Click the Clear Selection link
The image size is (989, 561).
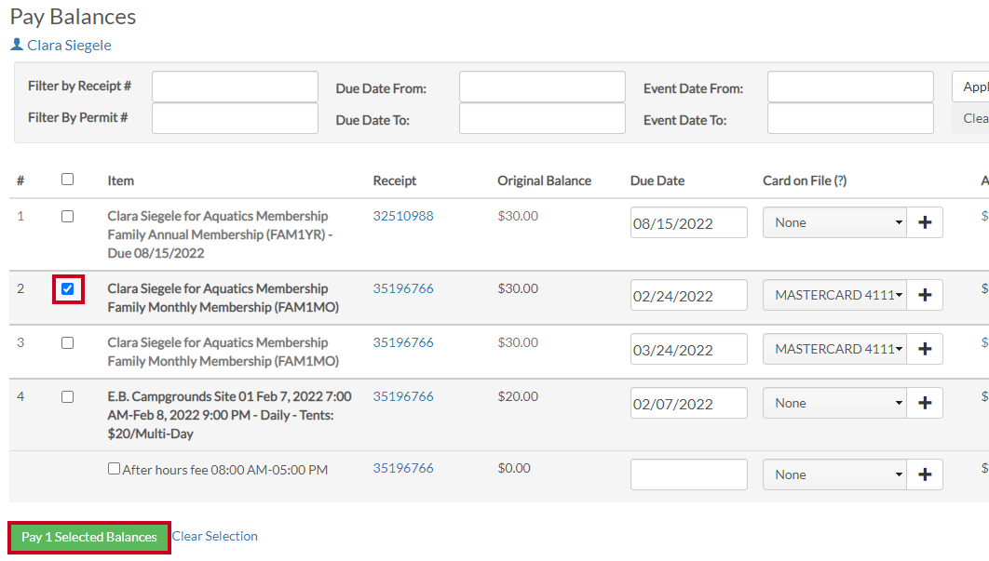[x=215, y=537]
